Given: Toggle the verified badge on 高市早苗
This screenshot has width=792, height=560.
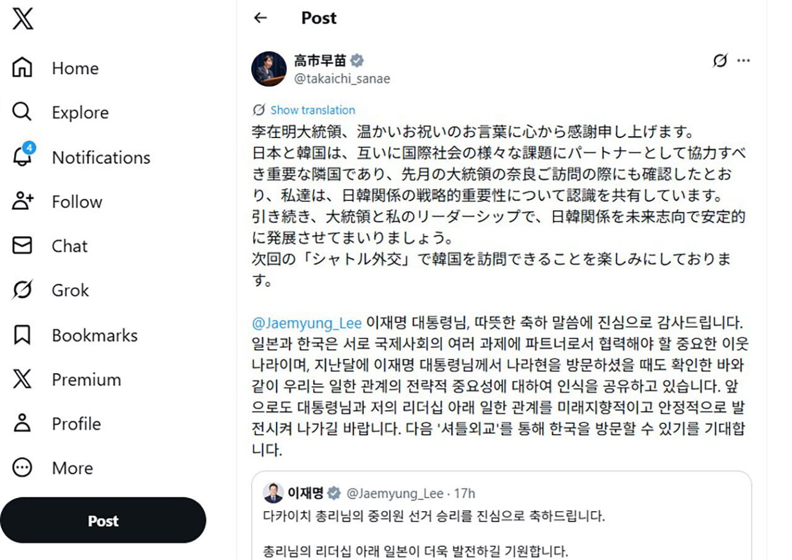Looking at the screenshot, I should pyautogui.click(x=356, y=60).
